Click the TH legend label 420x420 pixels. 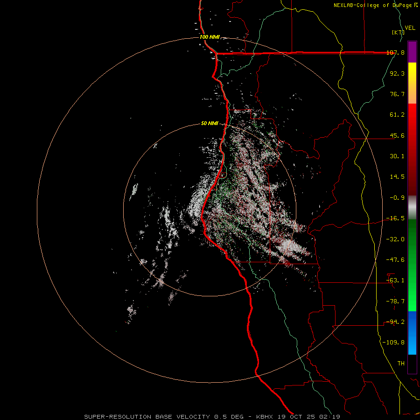click(401, 364)
